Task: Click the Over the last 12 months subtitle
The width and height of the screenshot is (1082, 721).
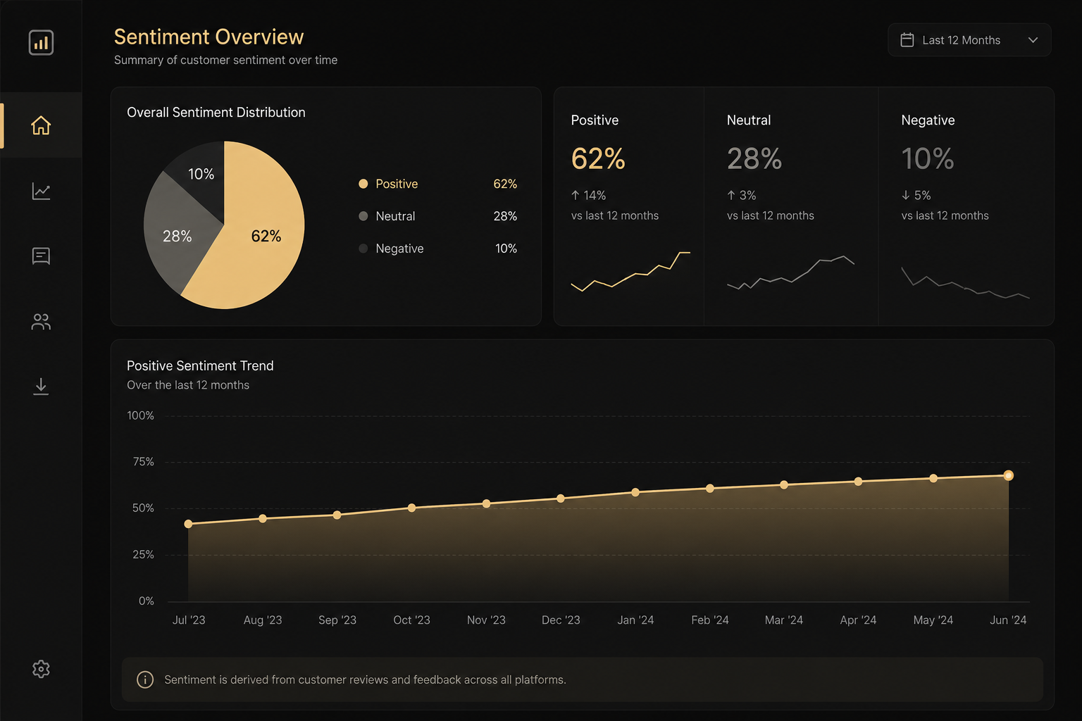Action: [188, 385]
